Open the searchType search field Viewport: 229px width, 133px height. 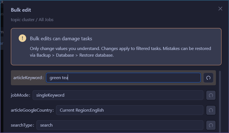tap(120, 125)
